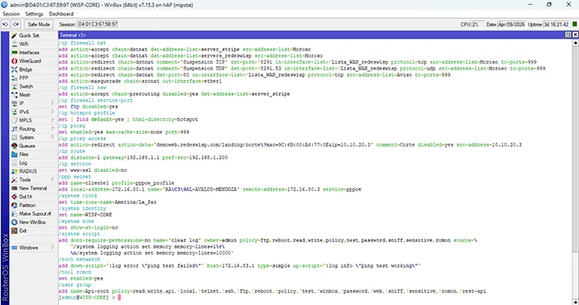
Task: Click the Tools menu icon
Action: (x=14, y=180)
